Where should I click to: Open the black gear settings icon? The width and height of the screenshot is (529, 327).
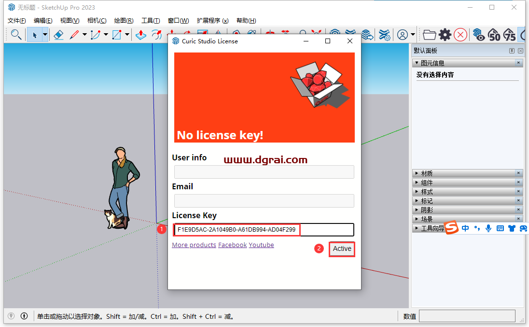click(445, 35)
